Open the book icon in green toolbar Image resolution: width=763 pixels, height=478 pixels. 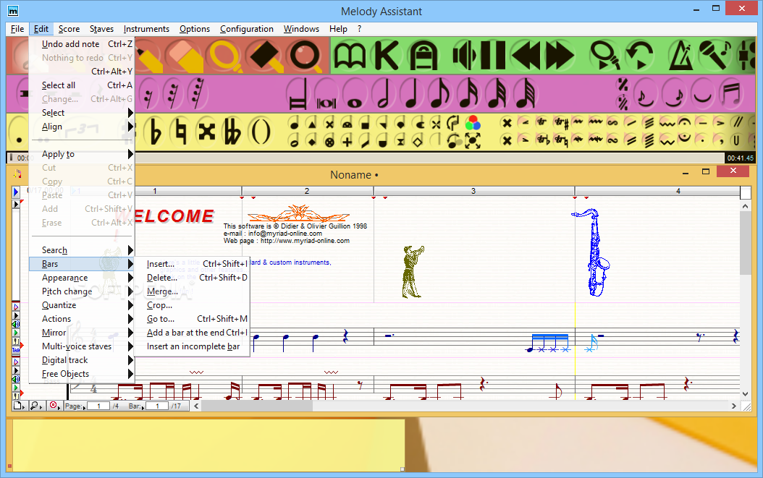coord(350,56)
